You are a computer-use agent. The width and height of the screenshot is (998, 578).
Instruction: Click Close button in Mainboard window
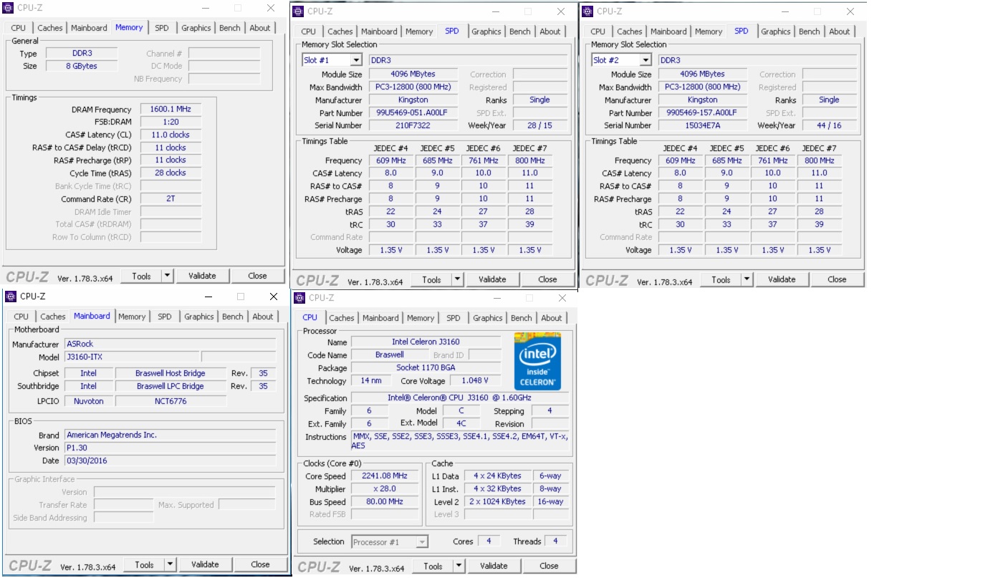coord(260,564)
